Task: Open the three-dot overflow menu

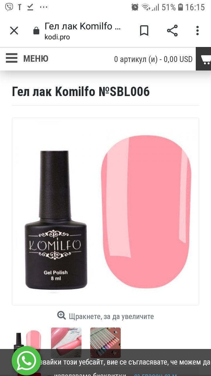Action: coord(198,31)
